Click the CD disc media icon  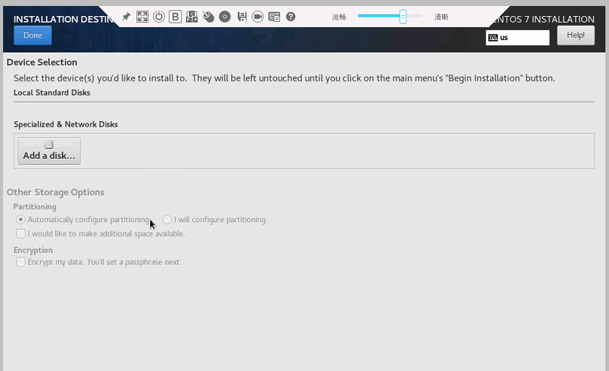[225, 17]
